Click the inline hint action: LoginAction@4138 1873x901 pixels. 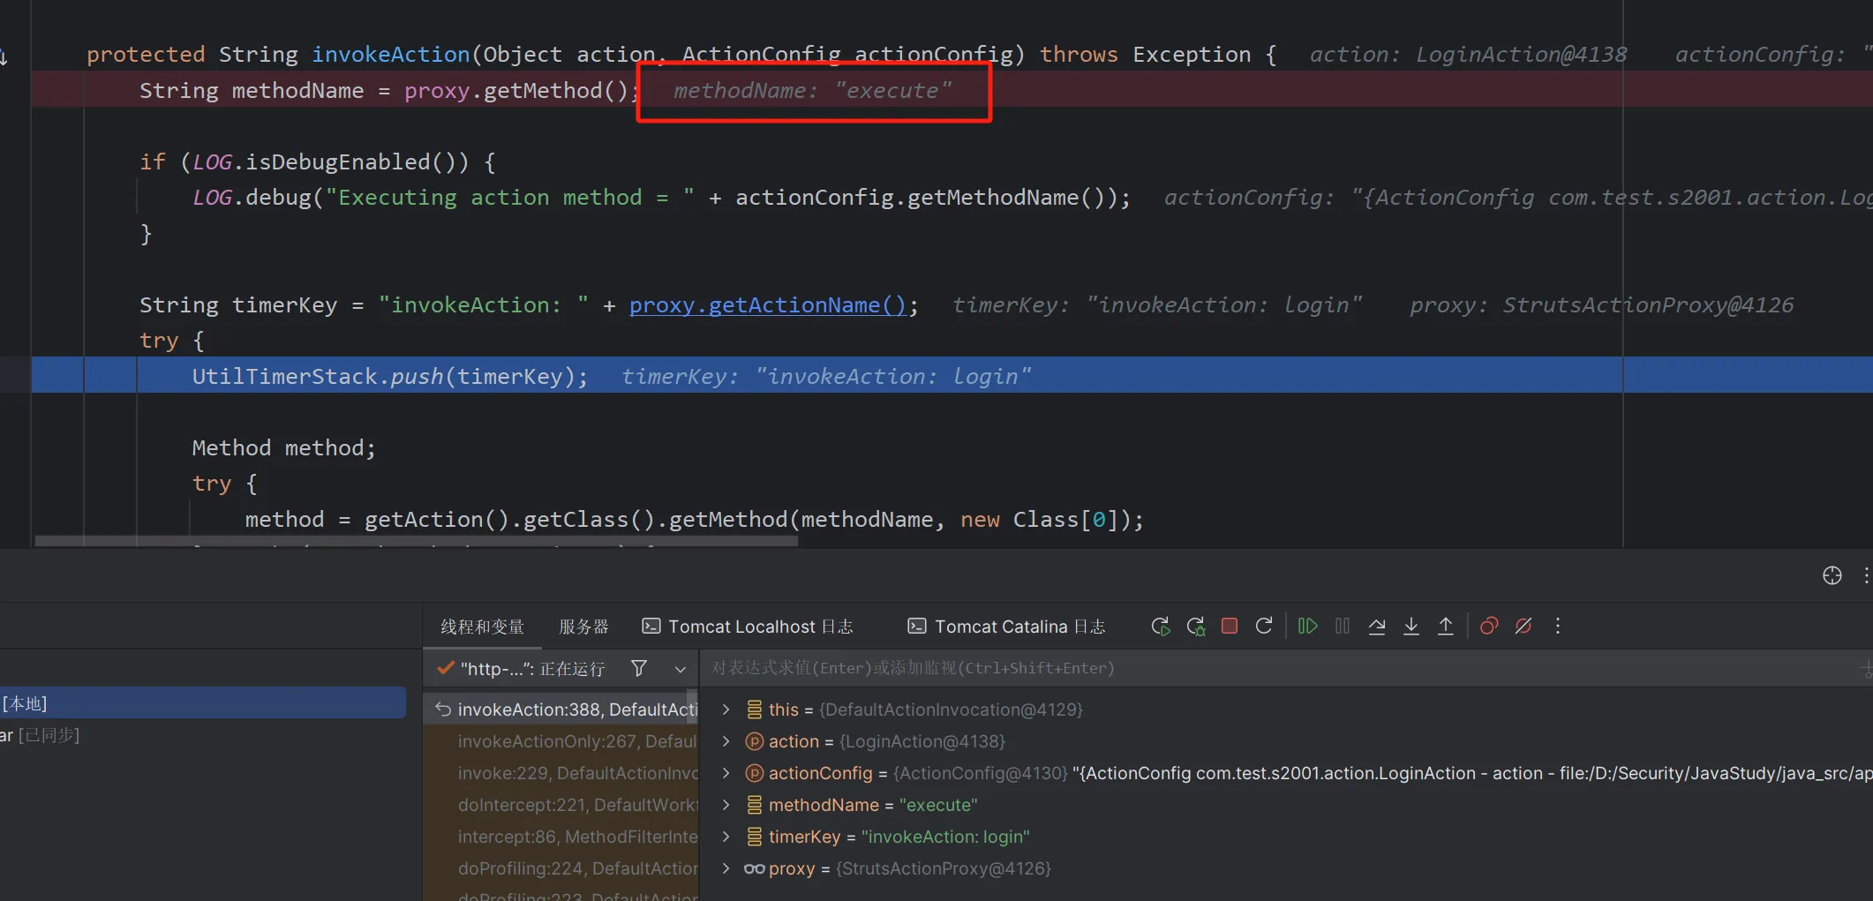pyautogui.click(x=1468, y=55)
